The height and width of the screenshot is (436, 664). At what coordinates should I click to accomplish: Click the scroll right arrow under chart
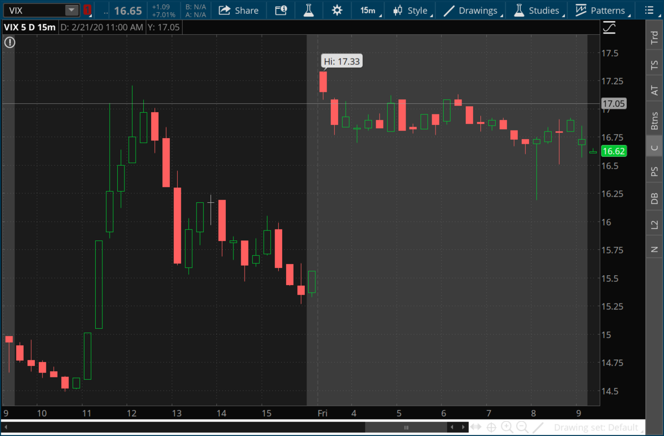(463, 427)
